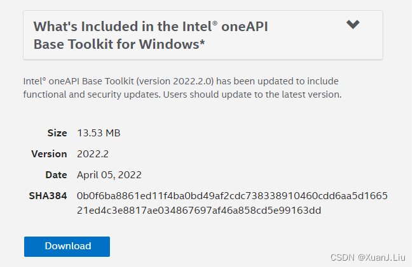
Task: Click the Size label
Action: point(57,133)
